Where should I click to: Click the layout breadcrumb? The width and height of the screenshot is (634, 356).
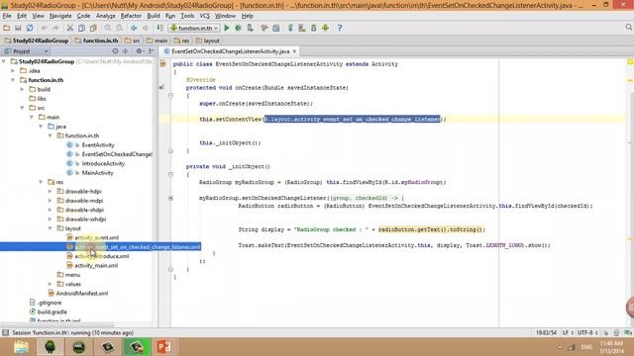tap(207, 41)
